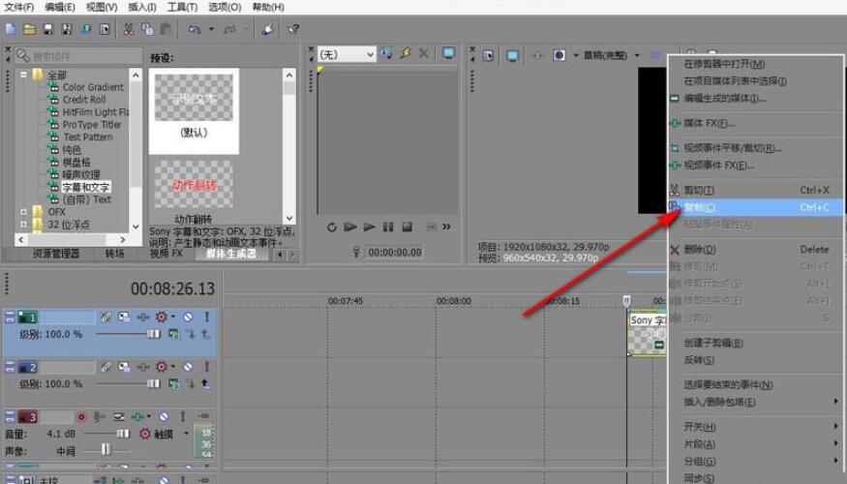847x484 pixels.
Task: Mute video track 1
Action: 188,318
